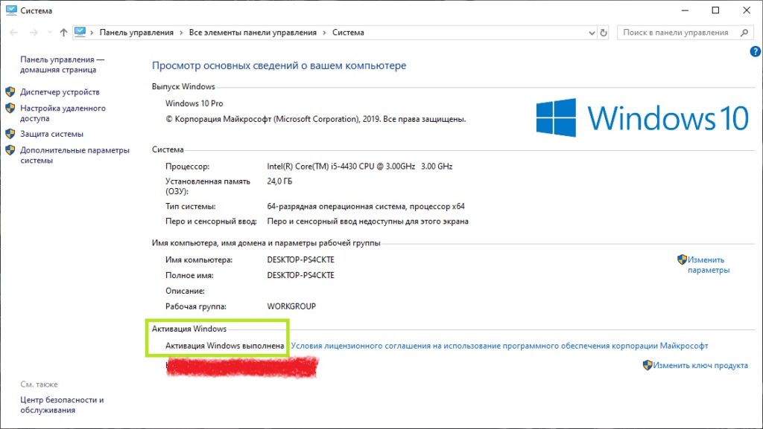Open Панель управления breadcrumb
Image resolution: width=763 pixels, height=429 pixels.
(136, 33)
